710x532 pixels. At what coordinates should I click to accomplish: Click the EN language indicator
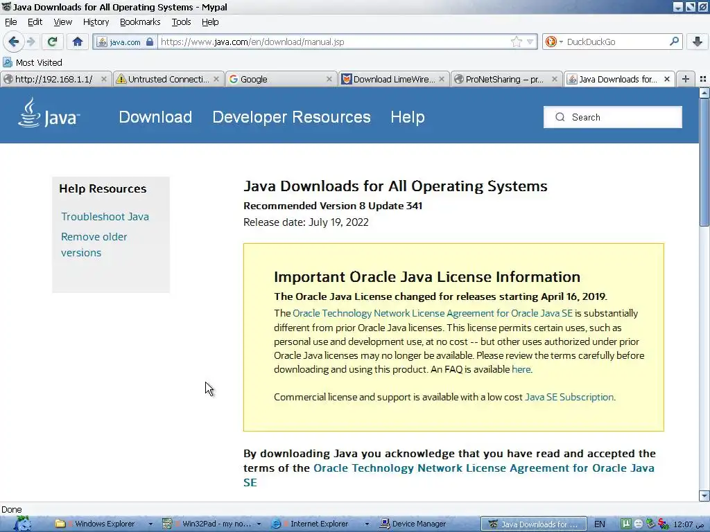coord(600,524)
